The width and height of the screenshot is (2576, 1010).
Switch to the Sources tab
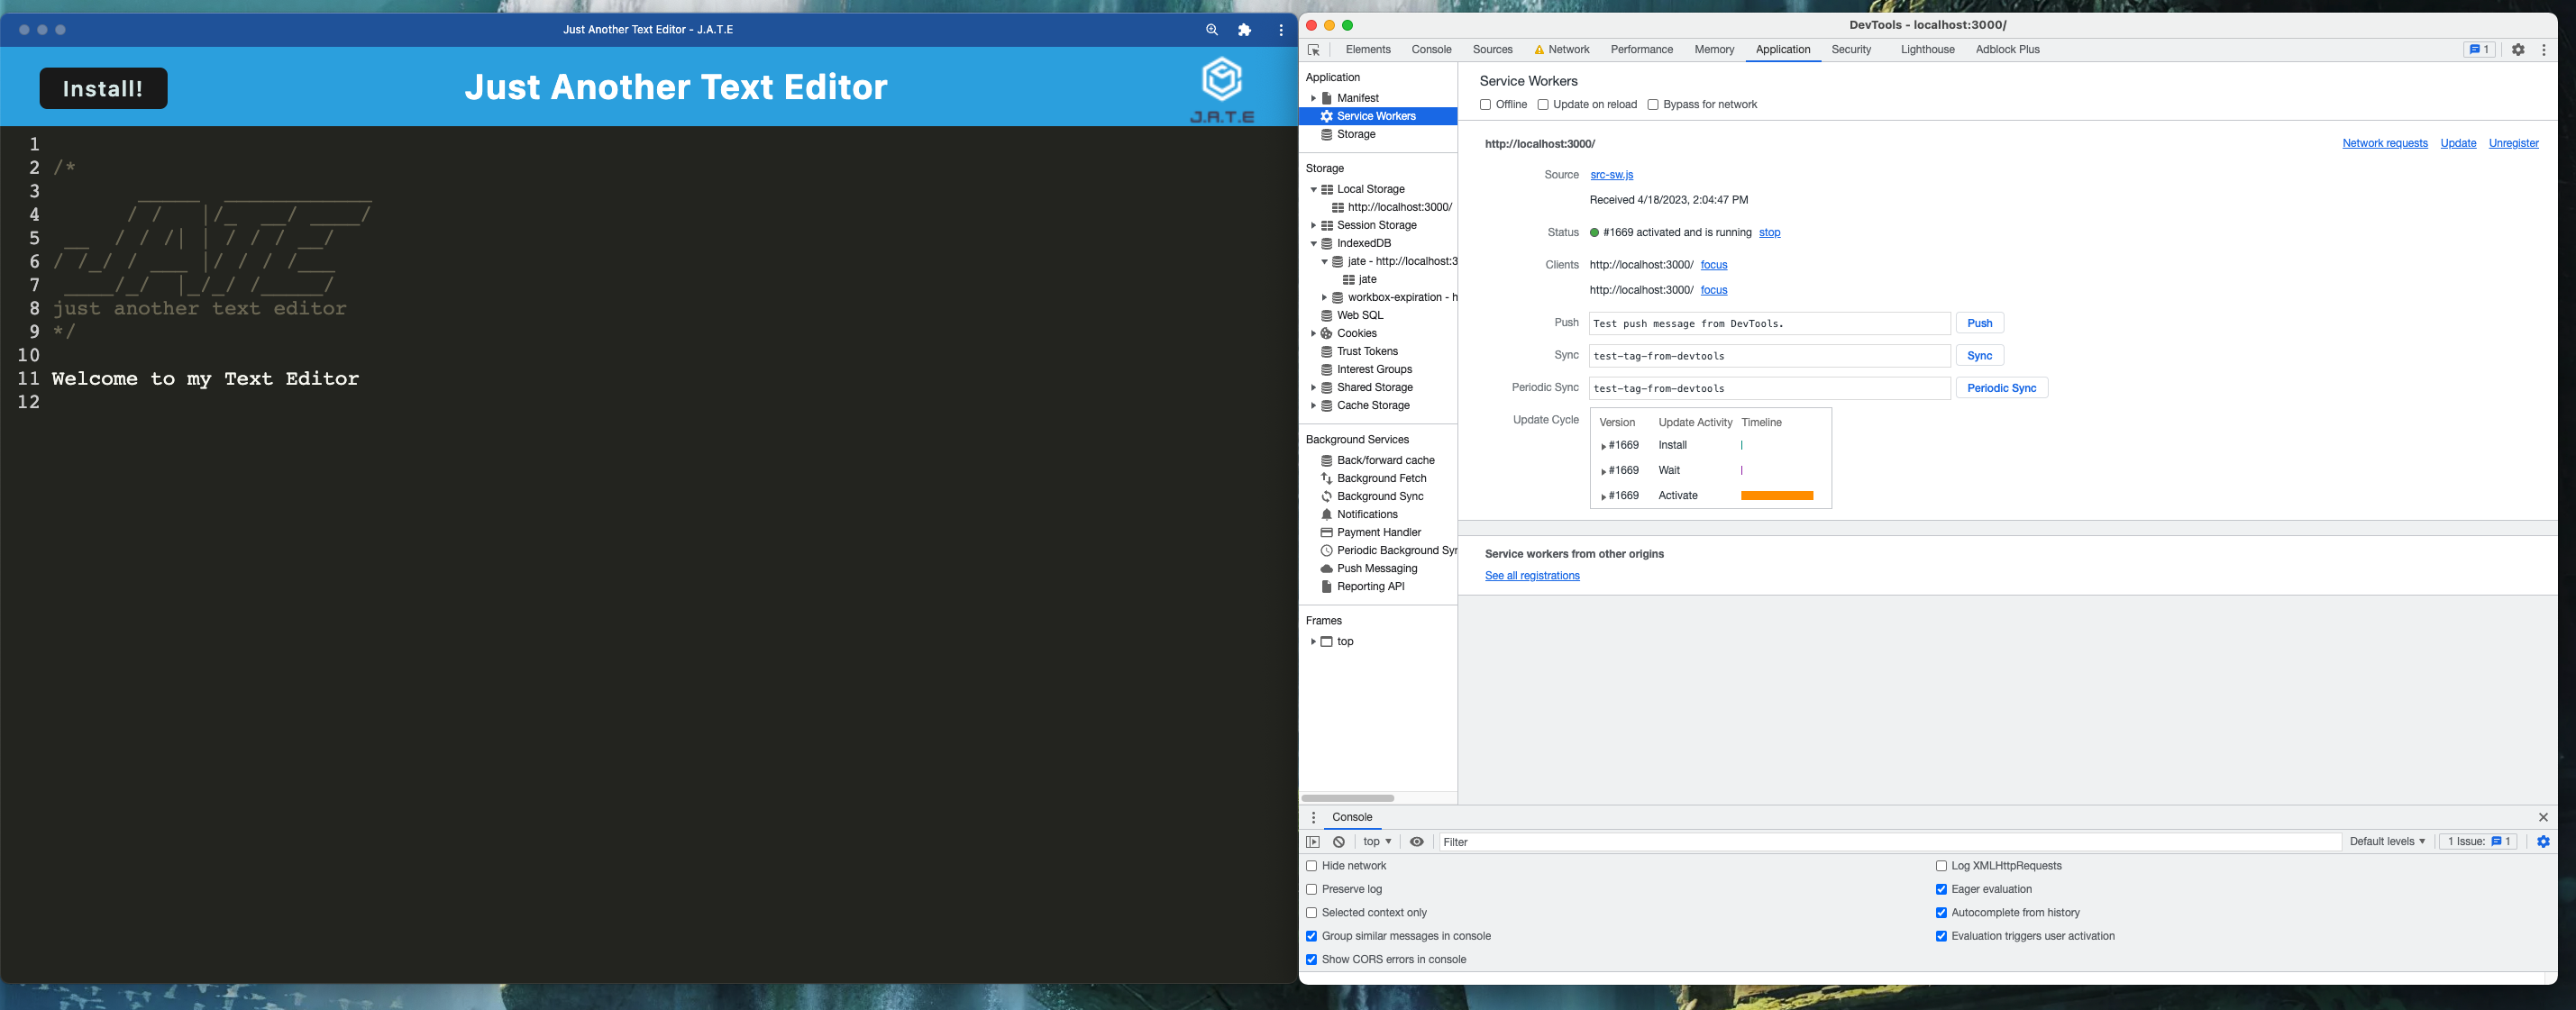(x=1492, y=50)
